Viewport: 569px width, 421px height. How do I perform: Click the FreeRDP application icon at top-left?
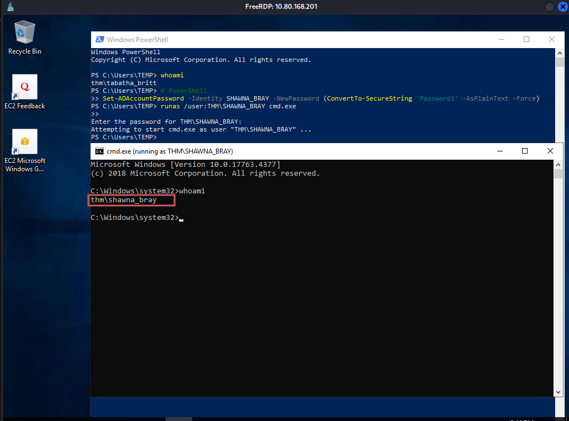pyautogui.click(x=10, y=7)
